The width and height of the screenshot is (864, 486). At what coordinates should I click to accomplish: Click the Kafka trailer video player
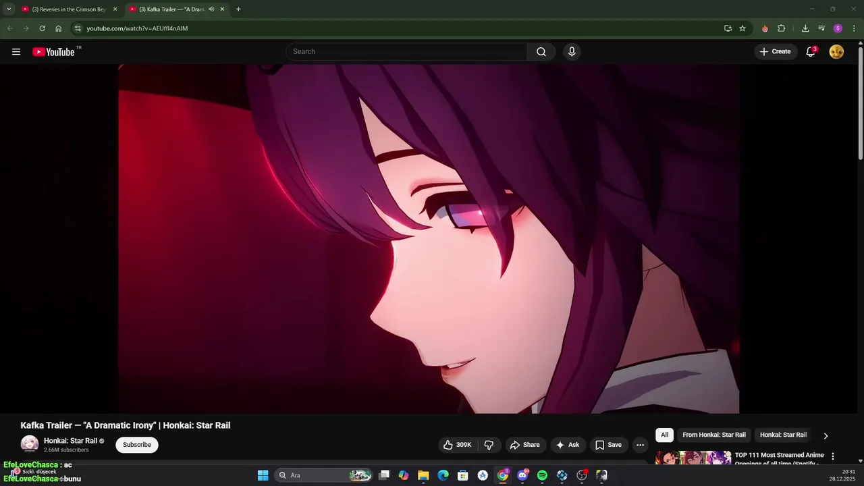point(429,238)
